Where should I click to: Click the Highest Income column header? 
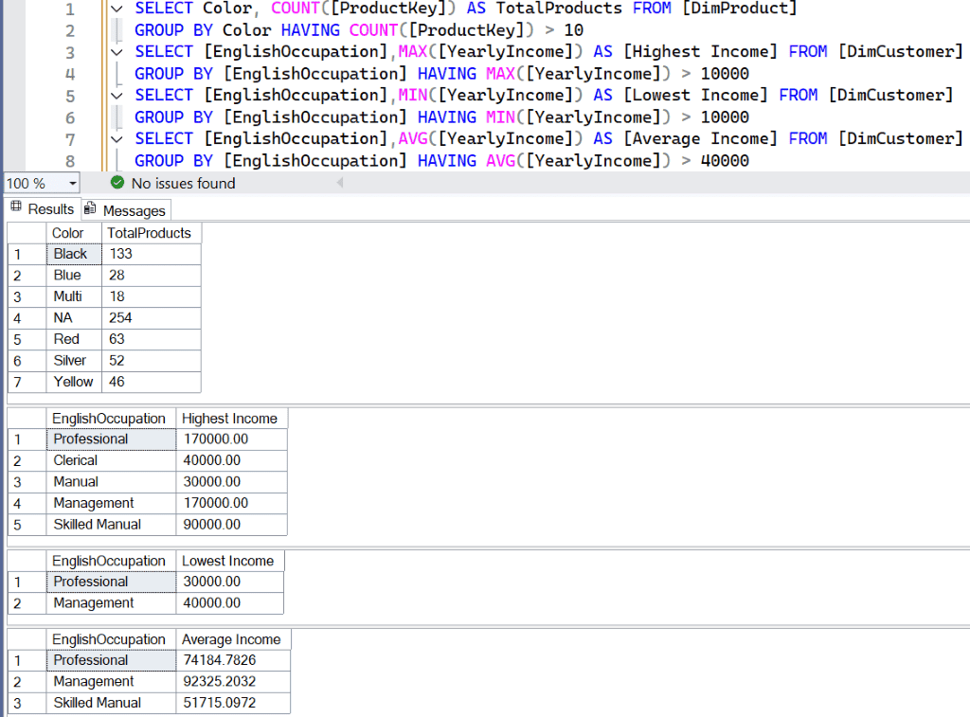pyautogui.click(x=230, y=418)
